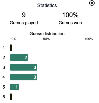The height and width of the screenshot is (103, 99).
Task: Select the guess 3 bar showing 3
Action: [24, 67]
